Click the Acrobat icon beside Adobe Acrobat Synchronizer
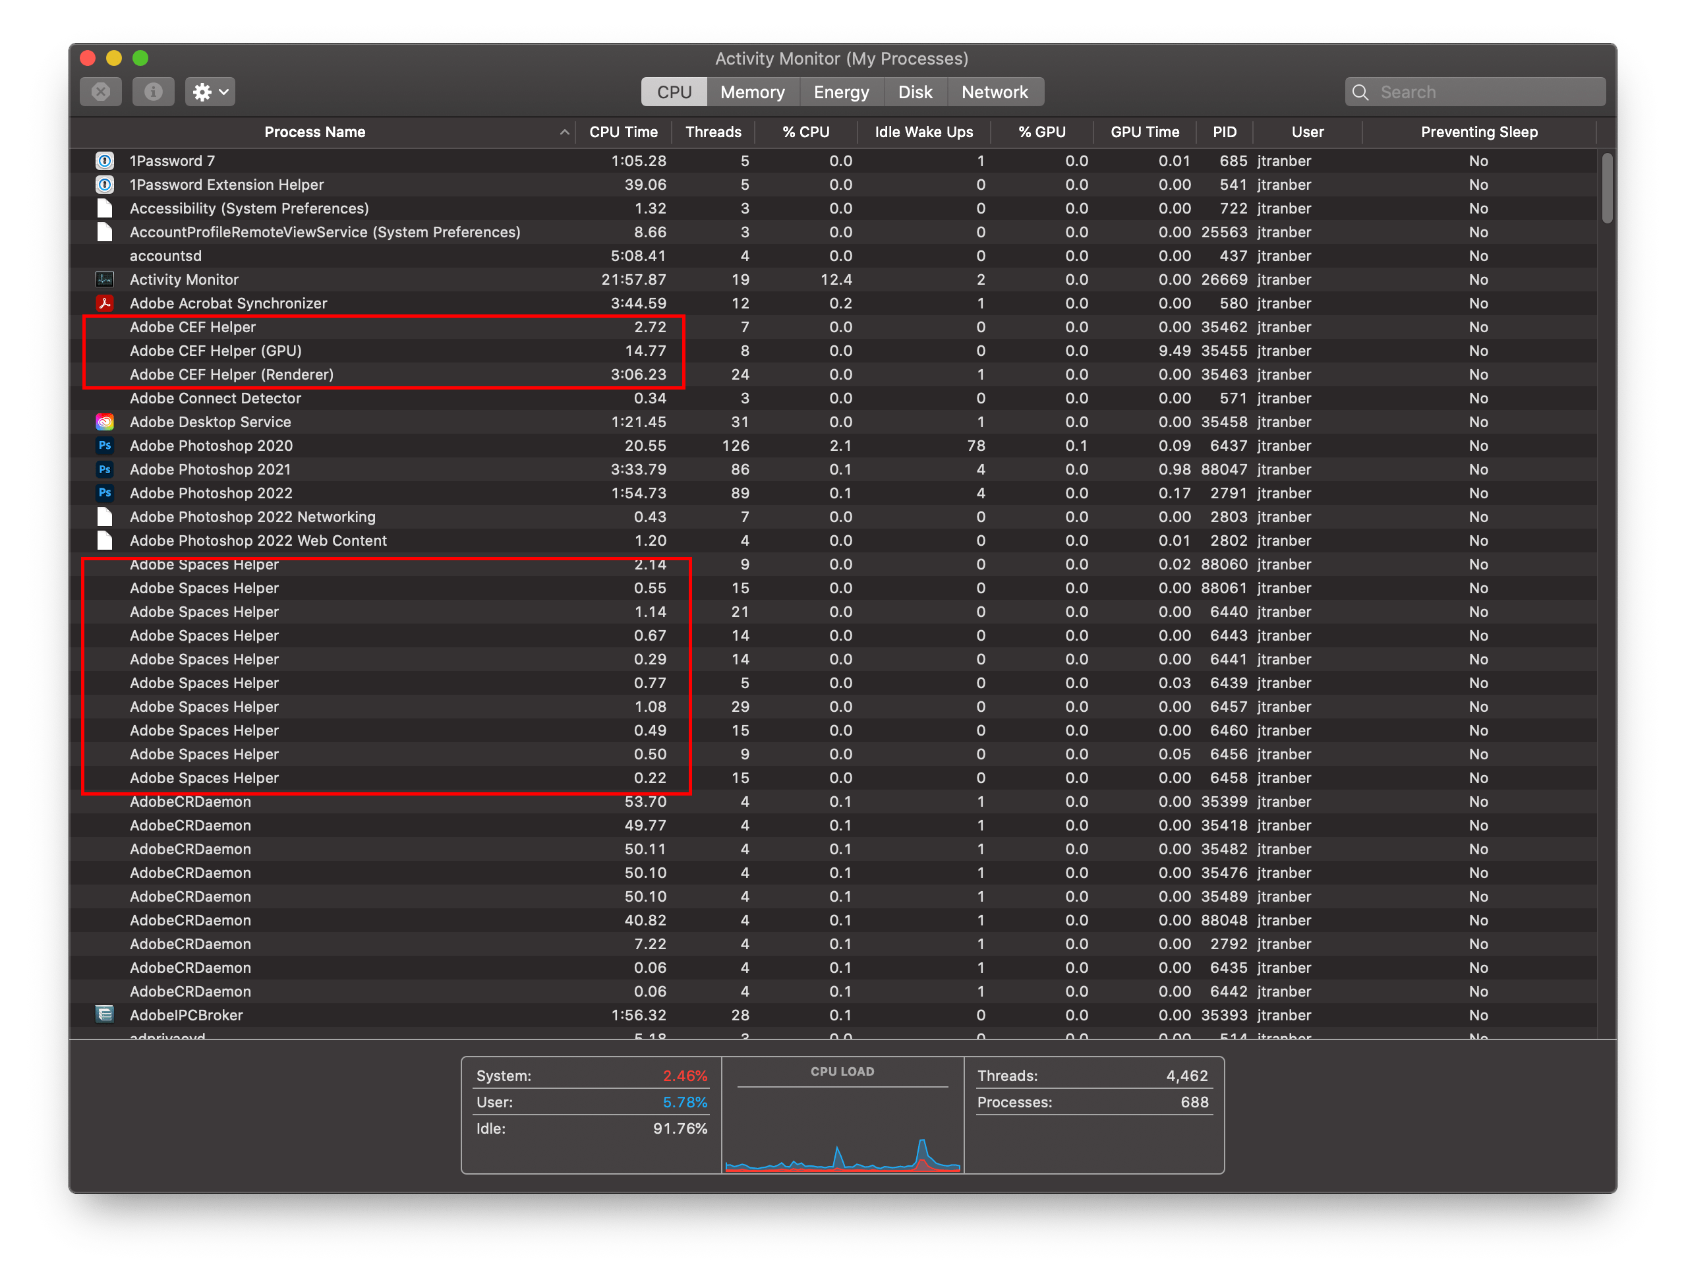The height and width of the screenshot is (1284, 1686). (x=105, y=303)
